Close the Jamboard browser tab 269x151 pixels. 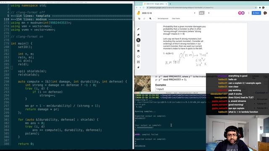(x=166, y=4)
